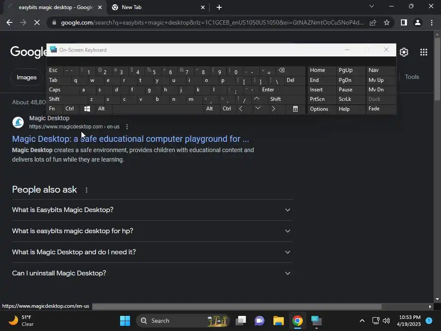
Task: Toggle the Nav mode key on the keyboard
Action: pyautogui.click(x=381, y=70)
